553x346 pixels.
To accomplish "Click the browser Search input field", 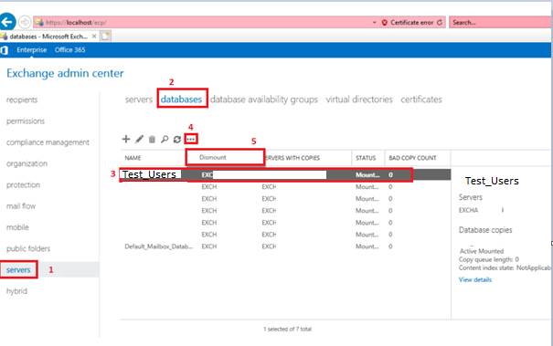I will tap(500, 22).
